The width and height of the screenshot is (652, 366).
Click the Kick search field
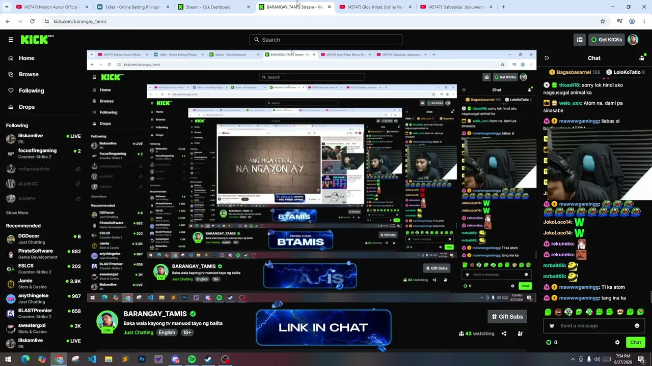pos(326,40)
